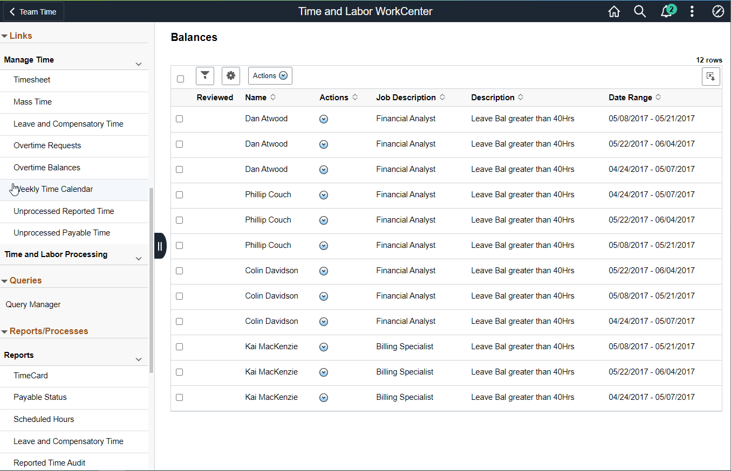Viewport: 731px width, 471px height.
Task: Open the Scheduled Hours report
Action: click(x=44, y=419)
